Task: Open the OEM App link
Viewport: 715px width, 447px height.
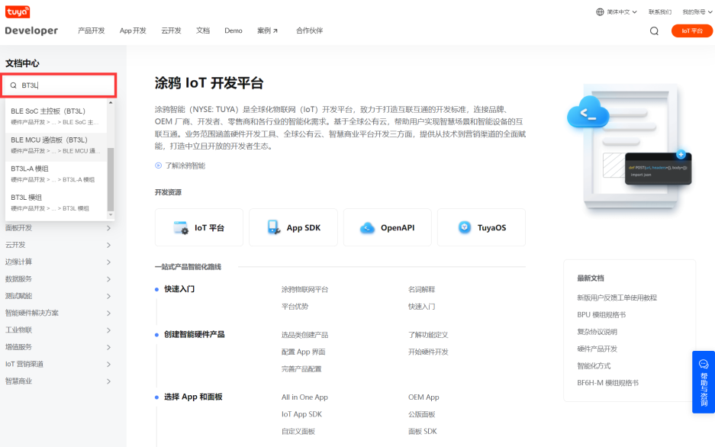Action: click(x=424, y=397)
